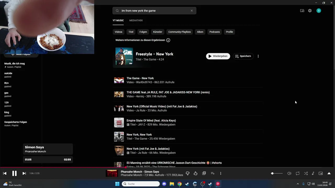Open info icon beside Weitere Informationen
Viewport: 335px width, 188px height.
click(168, 40)
